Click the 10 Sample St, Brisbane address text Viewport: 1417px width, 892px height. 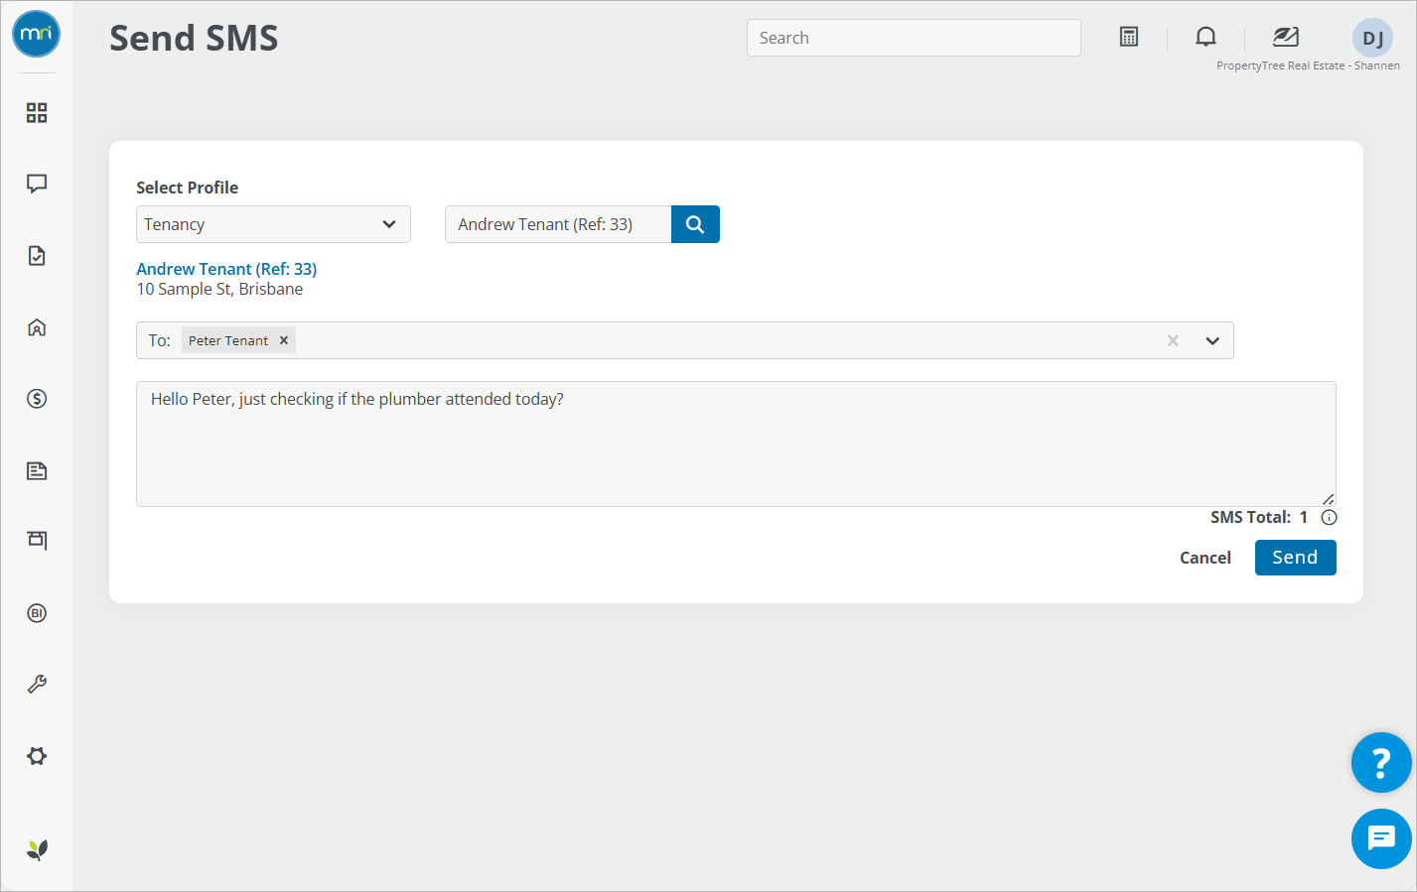tap(219, 289)
